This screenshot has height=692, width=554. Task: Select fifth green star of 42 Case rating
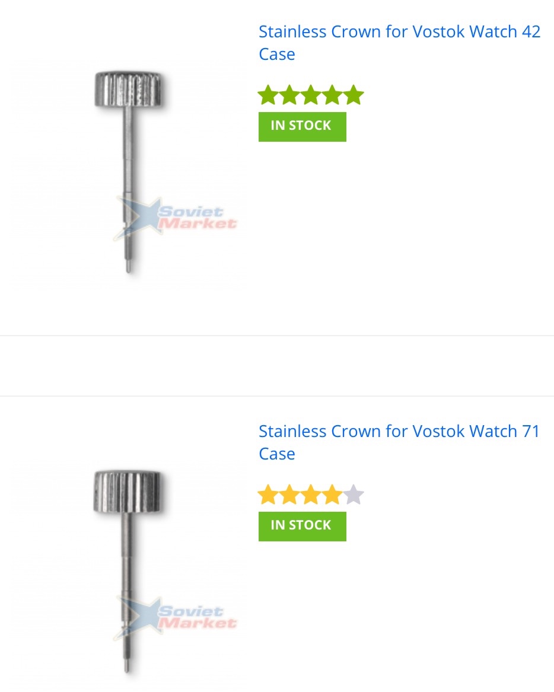point(353,95)
